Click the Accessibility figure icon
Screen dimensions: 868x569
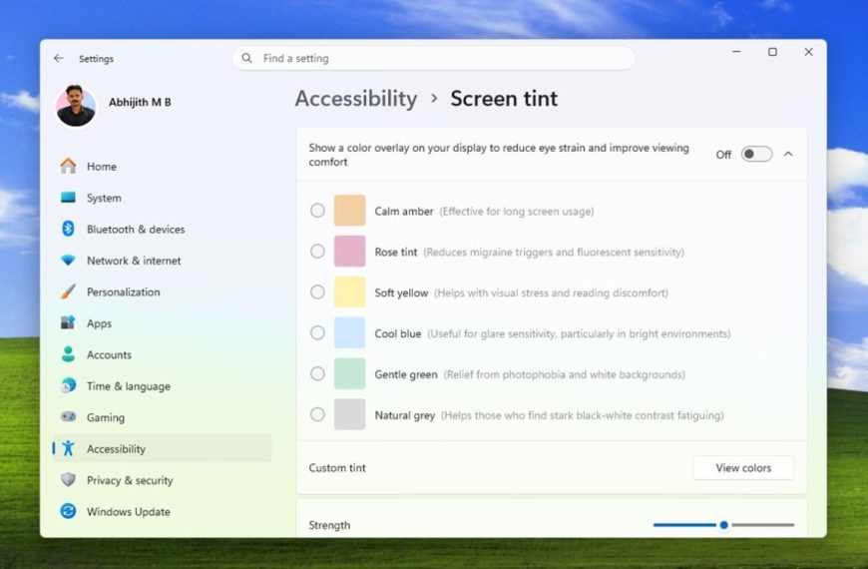pos(68,448)
